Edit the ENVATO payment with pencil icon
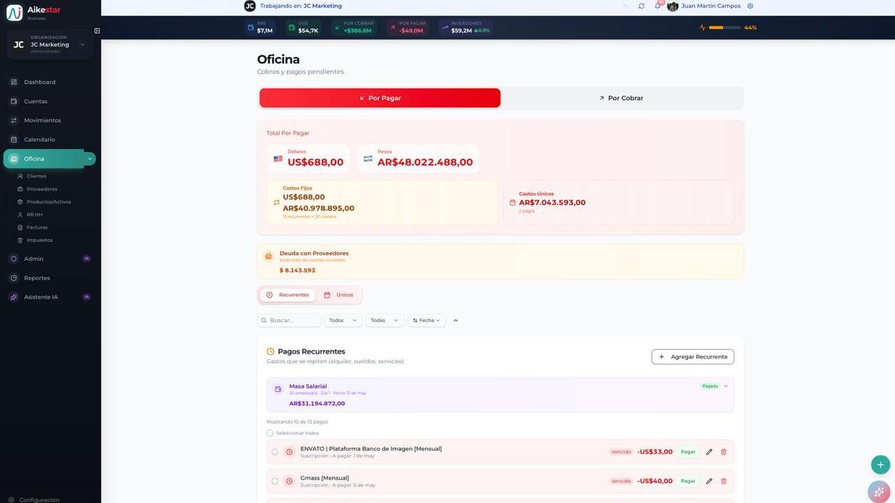This screenshot has width=895, height=503. [x=709, y=452]
